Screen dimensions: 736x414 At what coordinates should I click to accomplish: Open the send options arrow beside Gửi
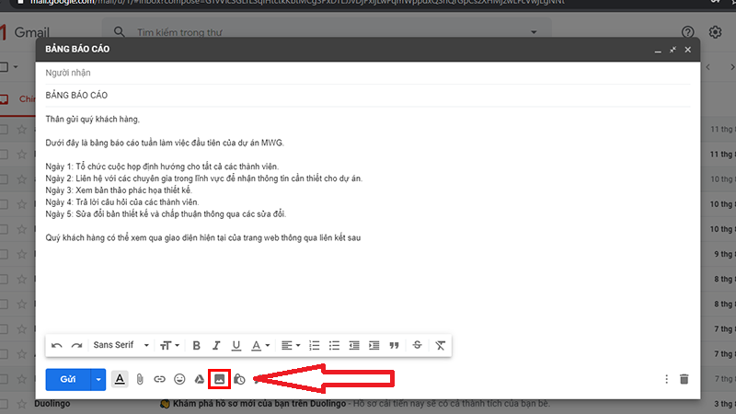[x=98, y=379]
